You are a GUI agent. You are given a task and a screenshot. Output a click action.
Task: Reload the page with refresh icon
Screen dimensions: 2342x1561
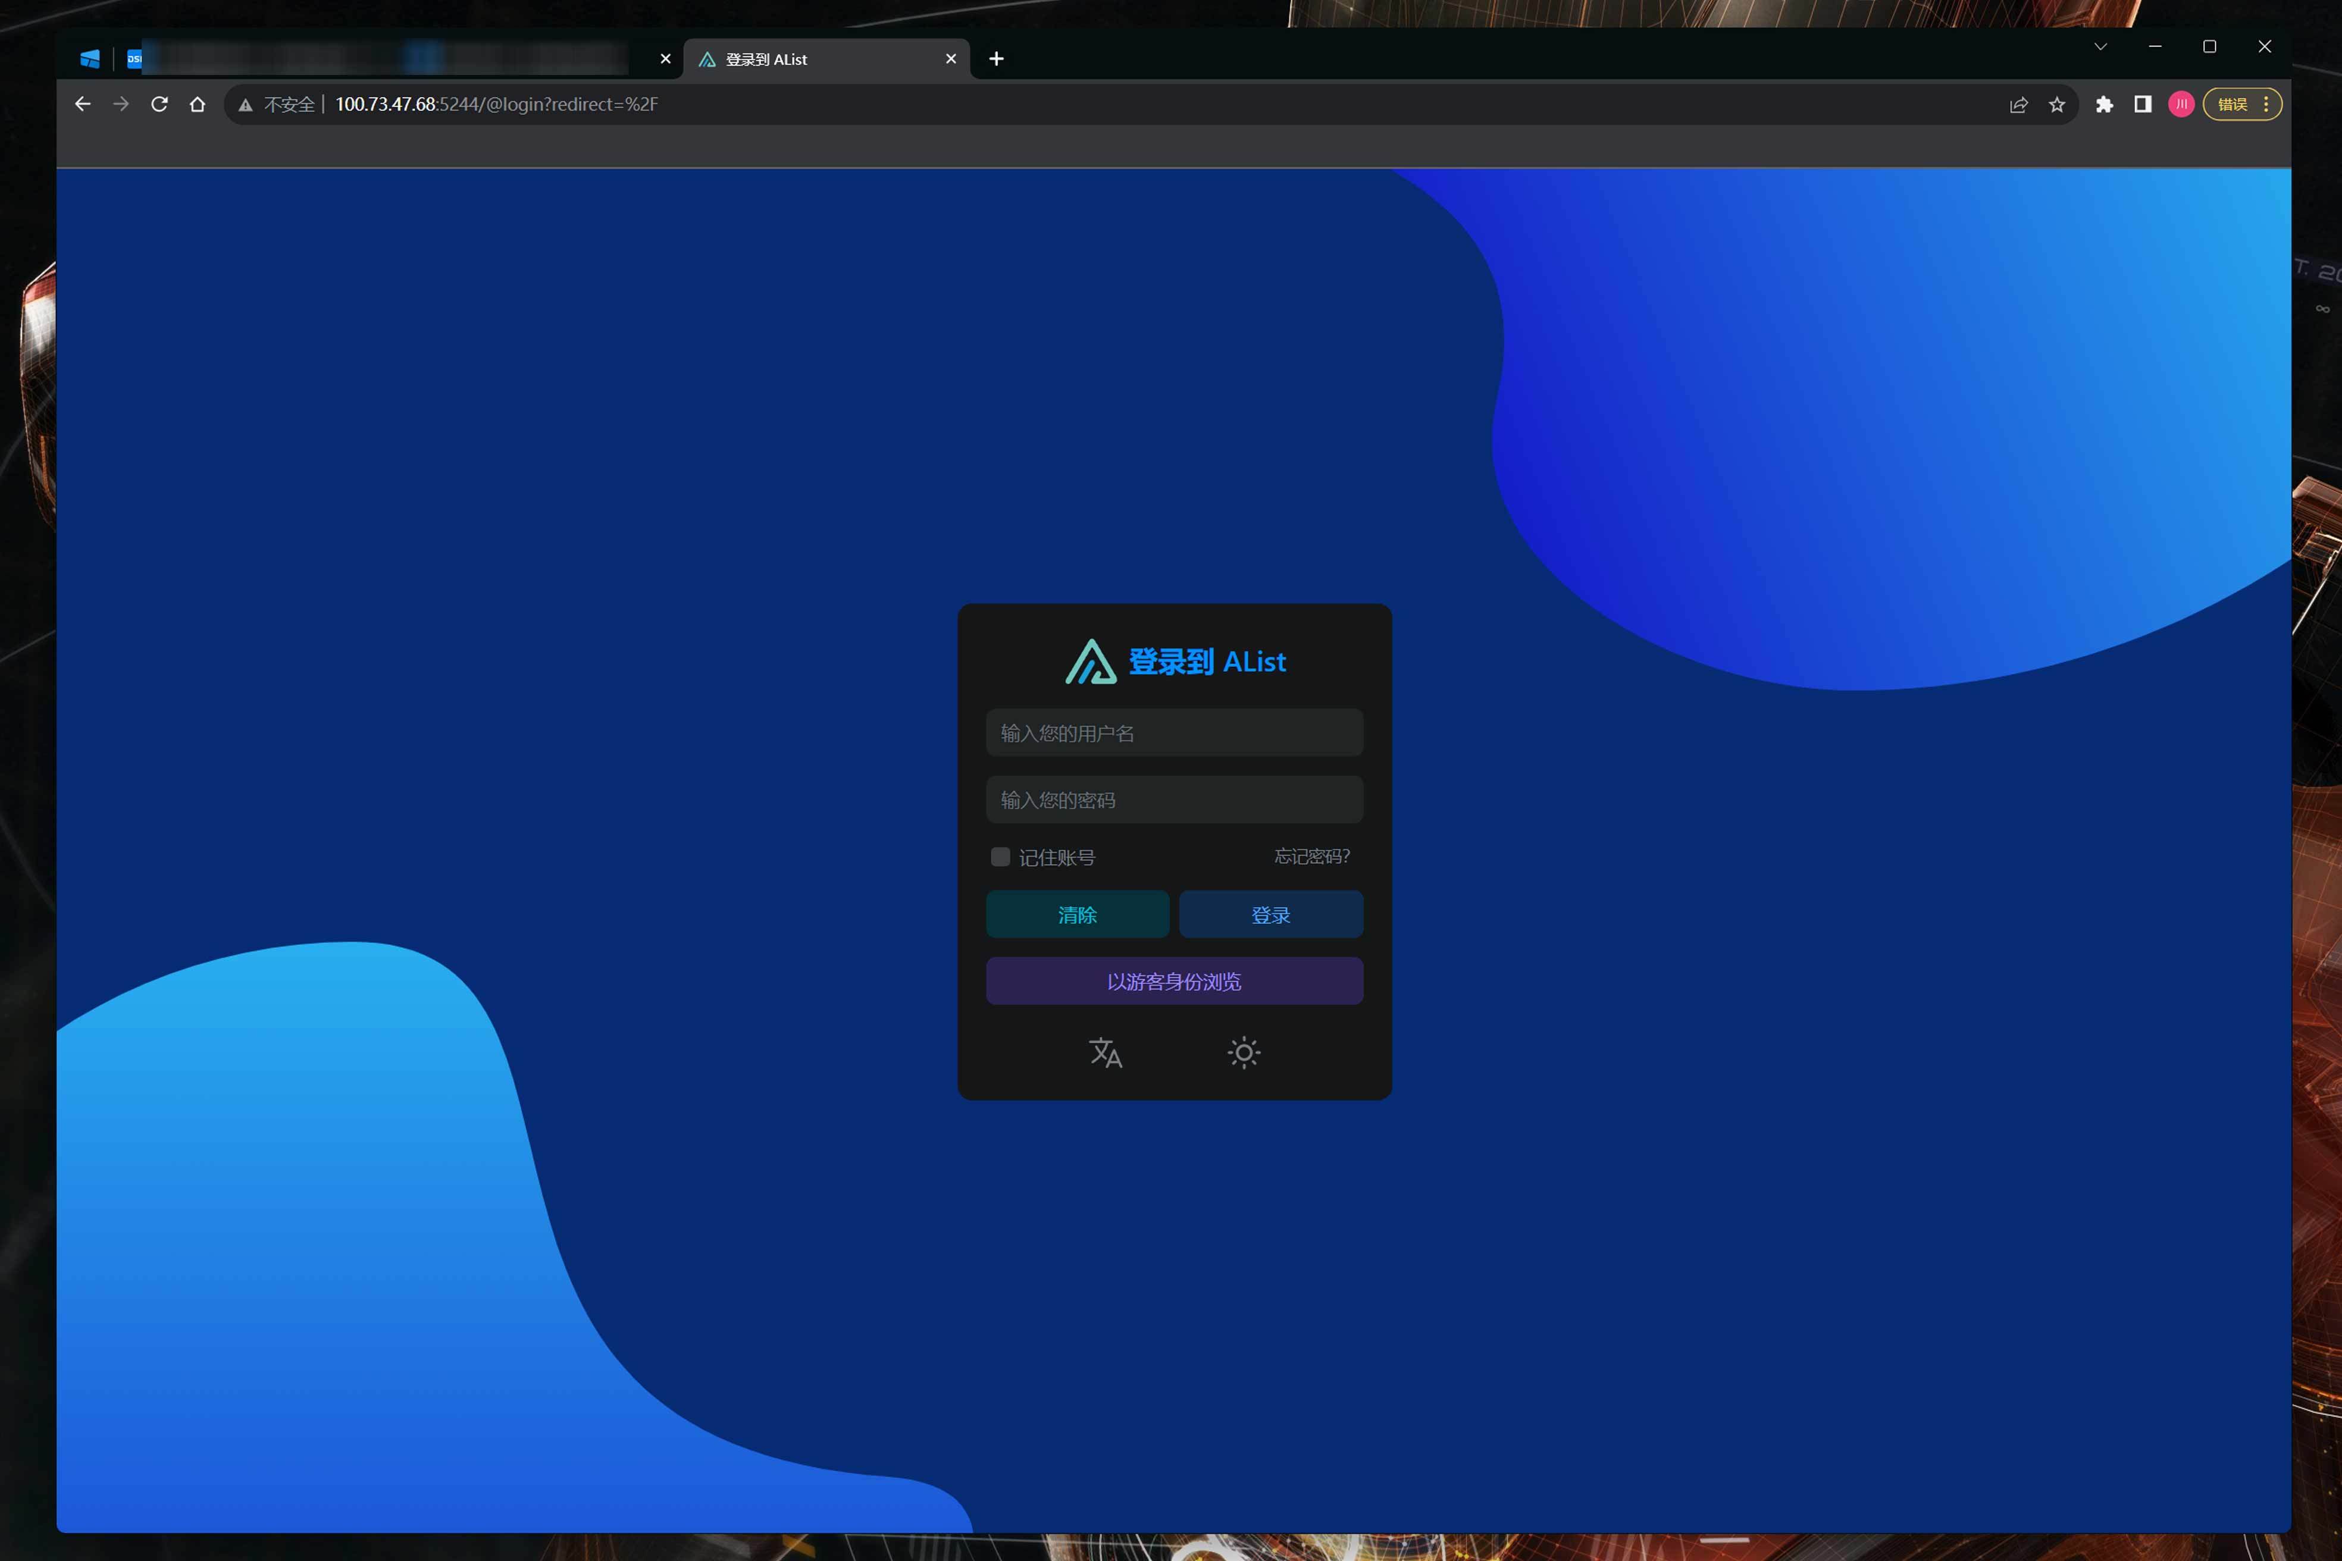(x=159, y=105)
